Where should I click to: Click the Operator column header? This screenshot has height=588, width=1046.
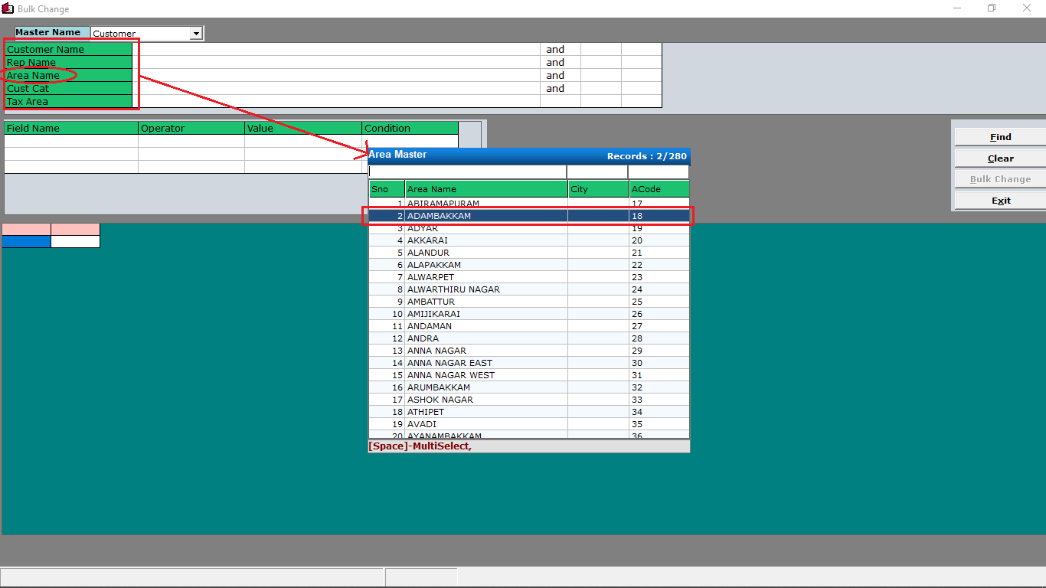(x=191, y=129)
